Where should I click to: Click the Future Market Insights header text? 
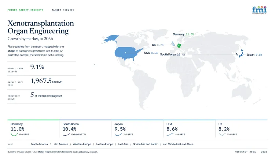(x=25, y=10)
